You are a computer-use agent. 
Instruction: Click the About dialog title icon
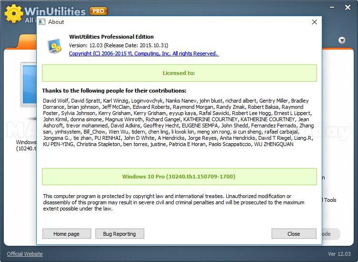(42, 22)
